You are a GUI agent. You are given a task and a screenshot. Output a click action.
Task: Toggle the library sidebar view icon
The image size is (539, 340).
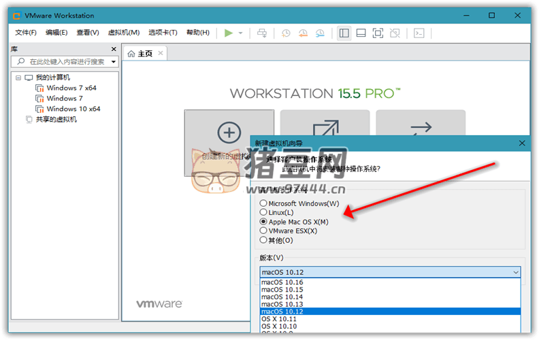coord(344,33)
